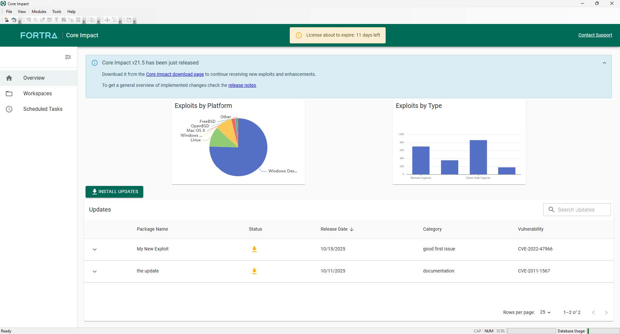
Task: Click the 'Ready' status bar text
Action: click(x=6, y=331)
